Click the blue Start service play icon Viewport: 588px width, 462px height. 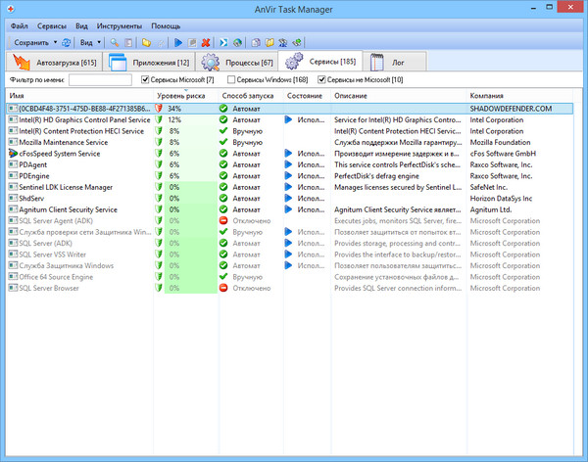(177, 43)
